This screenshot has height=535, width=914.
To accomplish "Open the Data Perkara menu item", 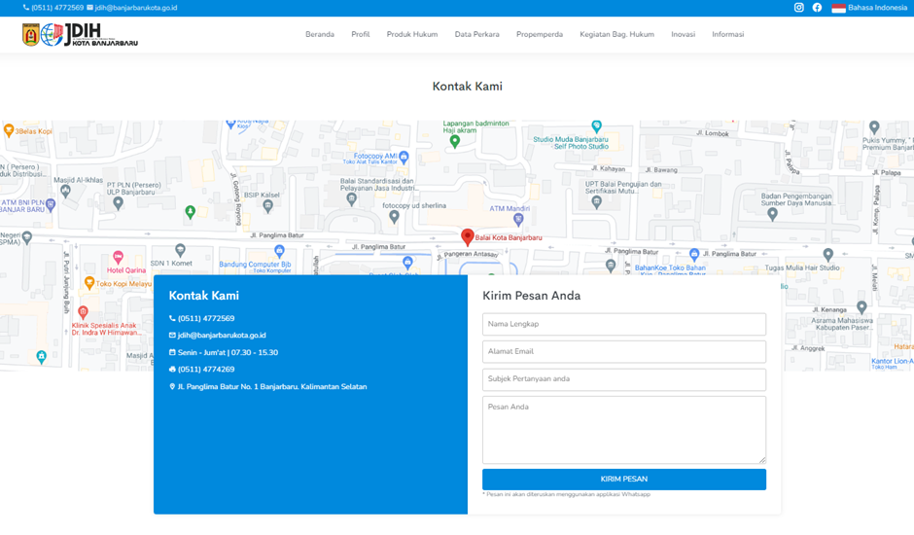I will 476,34.
